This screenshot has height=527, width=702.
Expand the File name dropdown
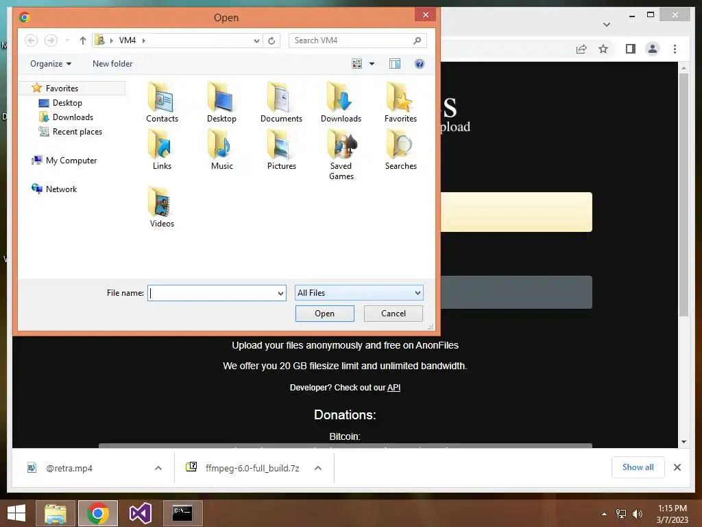280,293
